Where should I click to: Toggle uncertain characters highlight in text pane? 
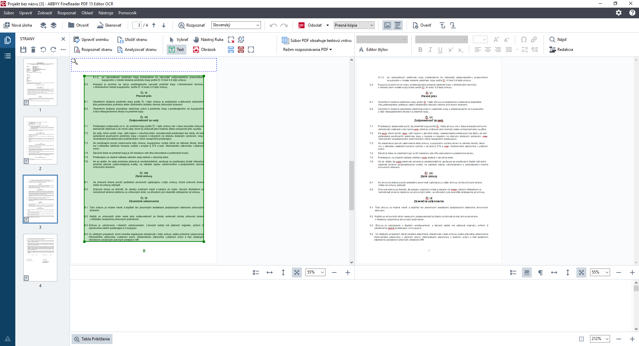527,272
